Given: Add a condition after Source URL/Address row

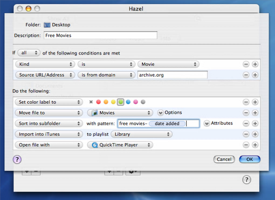Looking at the screenshot, I should click(x=255, y=75).
